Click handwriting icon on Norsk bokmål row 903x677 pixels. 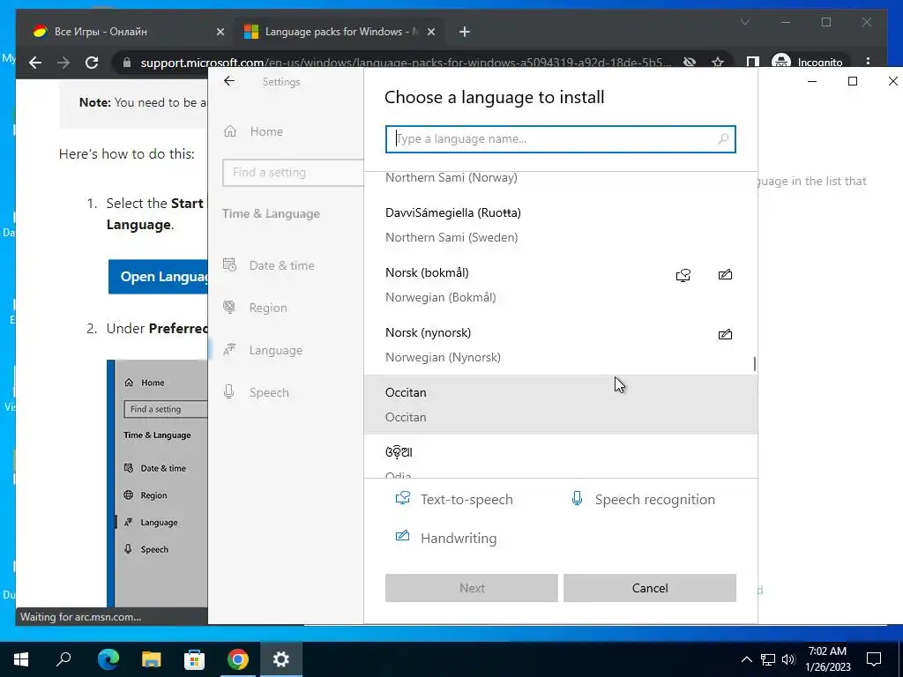pyautogui.click(x=725, y=275)
